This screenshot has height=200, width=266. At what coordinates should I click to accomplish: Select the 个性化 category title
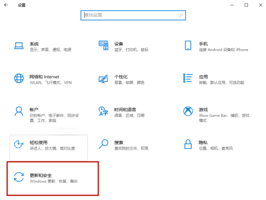tap(121, 77)
